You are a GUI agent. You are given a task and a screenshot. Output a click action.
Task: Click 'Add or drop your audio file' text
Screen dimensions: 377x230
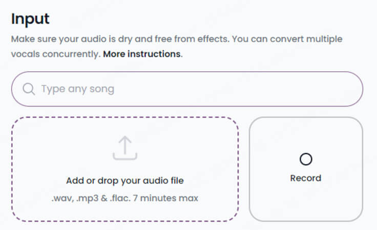point(125,180)
